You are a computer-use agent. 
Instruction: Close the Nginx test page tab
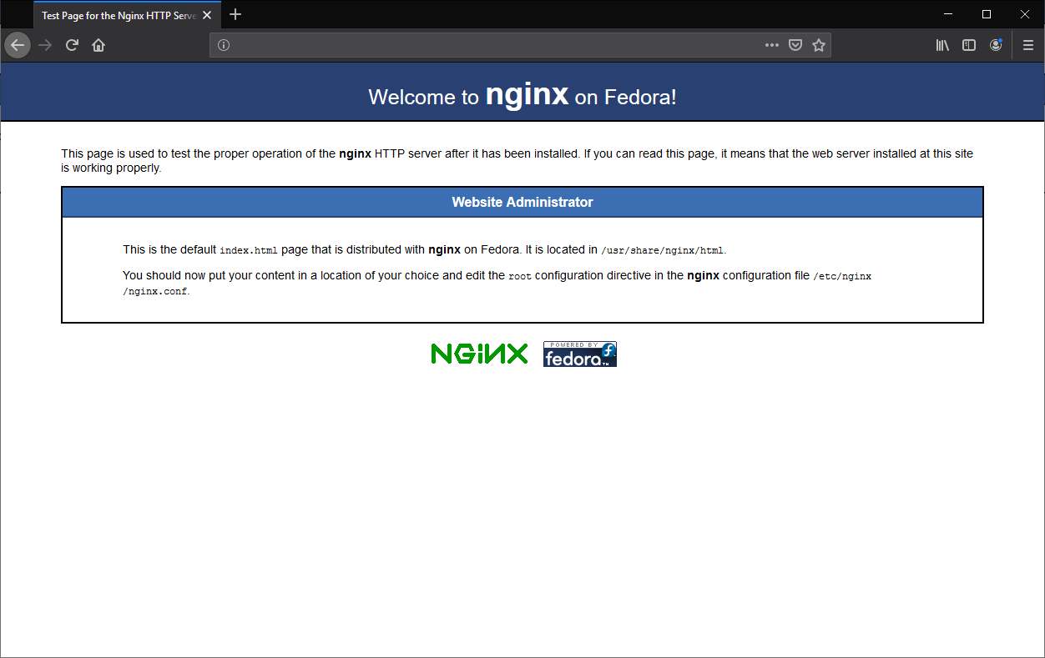pos(208,15)
